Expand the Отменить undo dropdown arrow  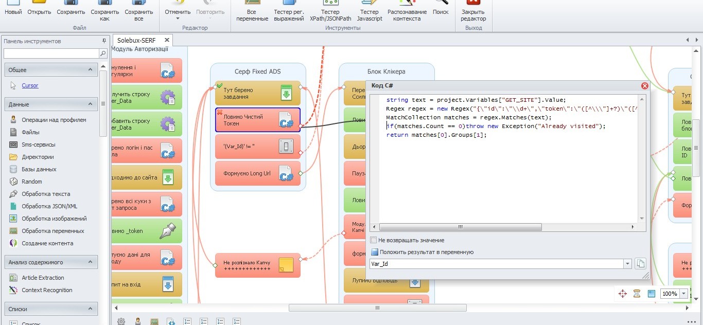point(178,19)
